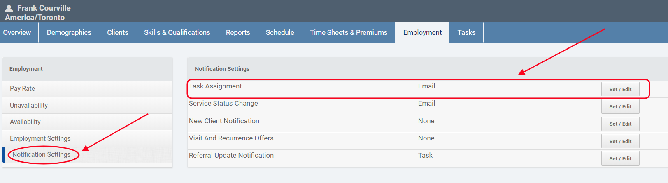Set Visit And Recurrence Offers notification

click(620, 141)
